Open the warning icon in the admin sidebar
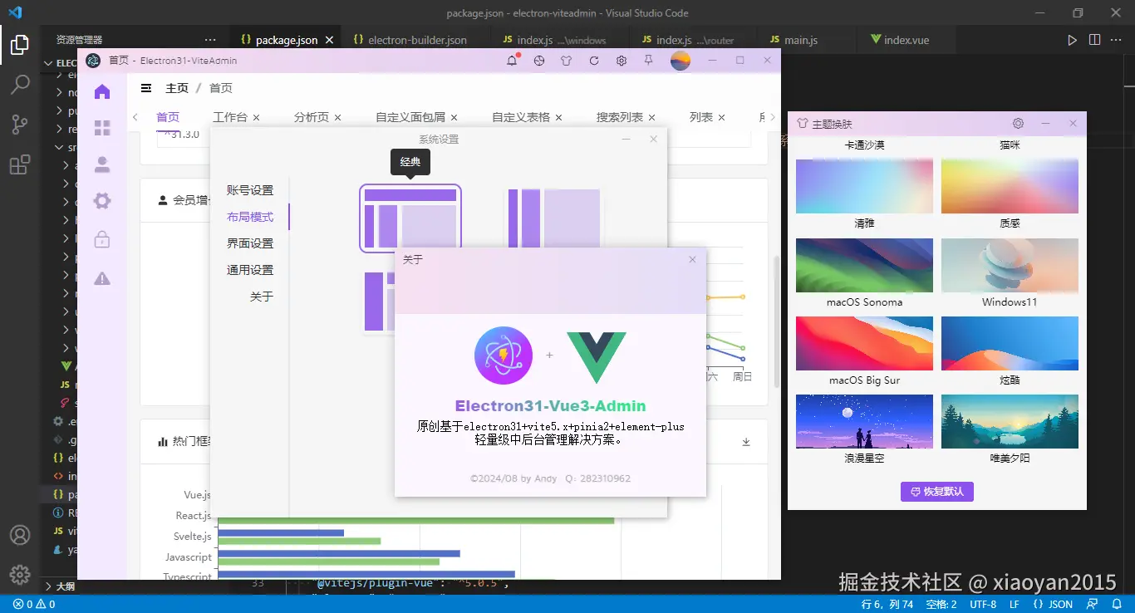1135x613 pixels. [x=102, y=277]
